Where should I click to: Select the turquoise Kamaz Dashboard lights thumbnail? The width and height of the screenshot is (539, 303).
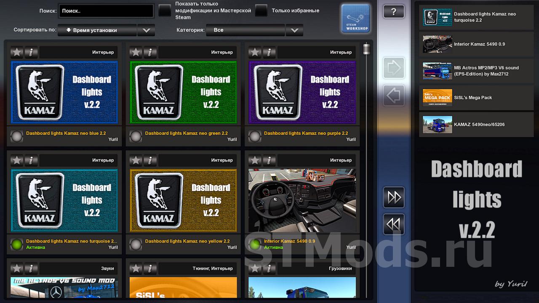(x=64, y=200)
